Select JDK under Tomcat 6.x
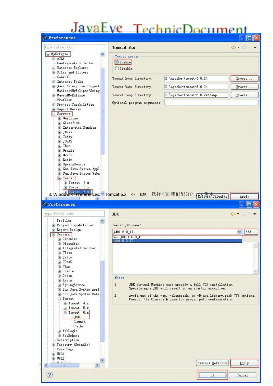The height and width of the screenshot is (386, 273). click(x=77, y=317)
